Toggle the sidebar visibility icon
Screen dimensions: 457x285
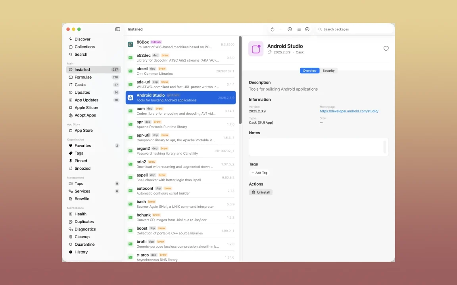[x=118, y=29]
